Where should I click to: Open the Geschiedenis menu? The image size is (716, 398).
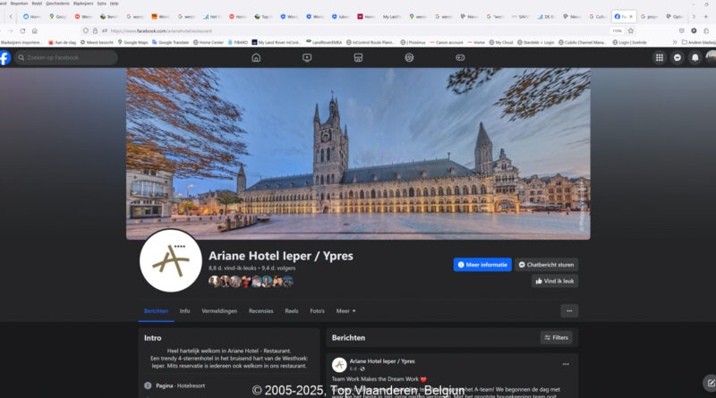(x=57, y=4)
